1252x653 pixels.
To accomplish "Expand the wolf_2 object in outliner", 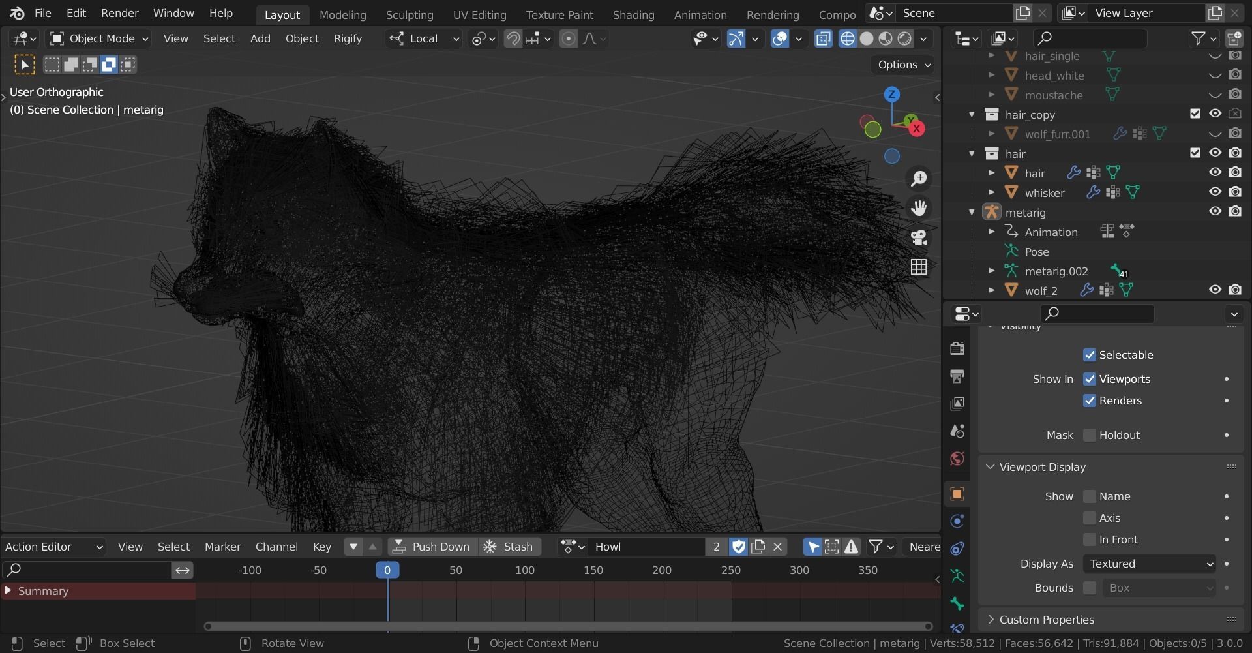I will pyautogui.click(x=991, y=290).
